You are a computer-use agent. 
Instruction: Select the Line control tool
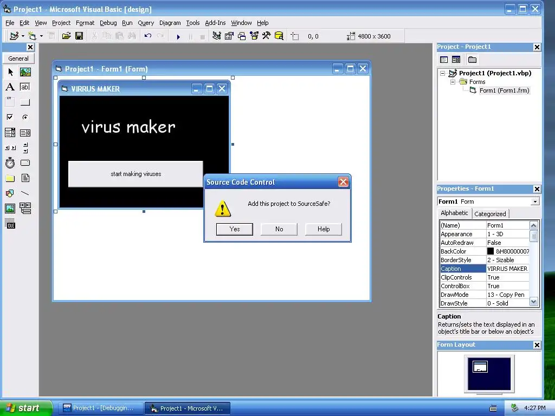(25, 193)
